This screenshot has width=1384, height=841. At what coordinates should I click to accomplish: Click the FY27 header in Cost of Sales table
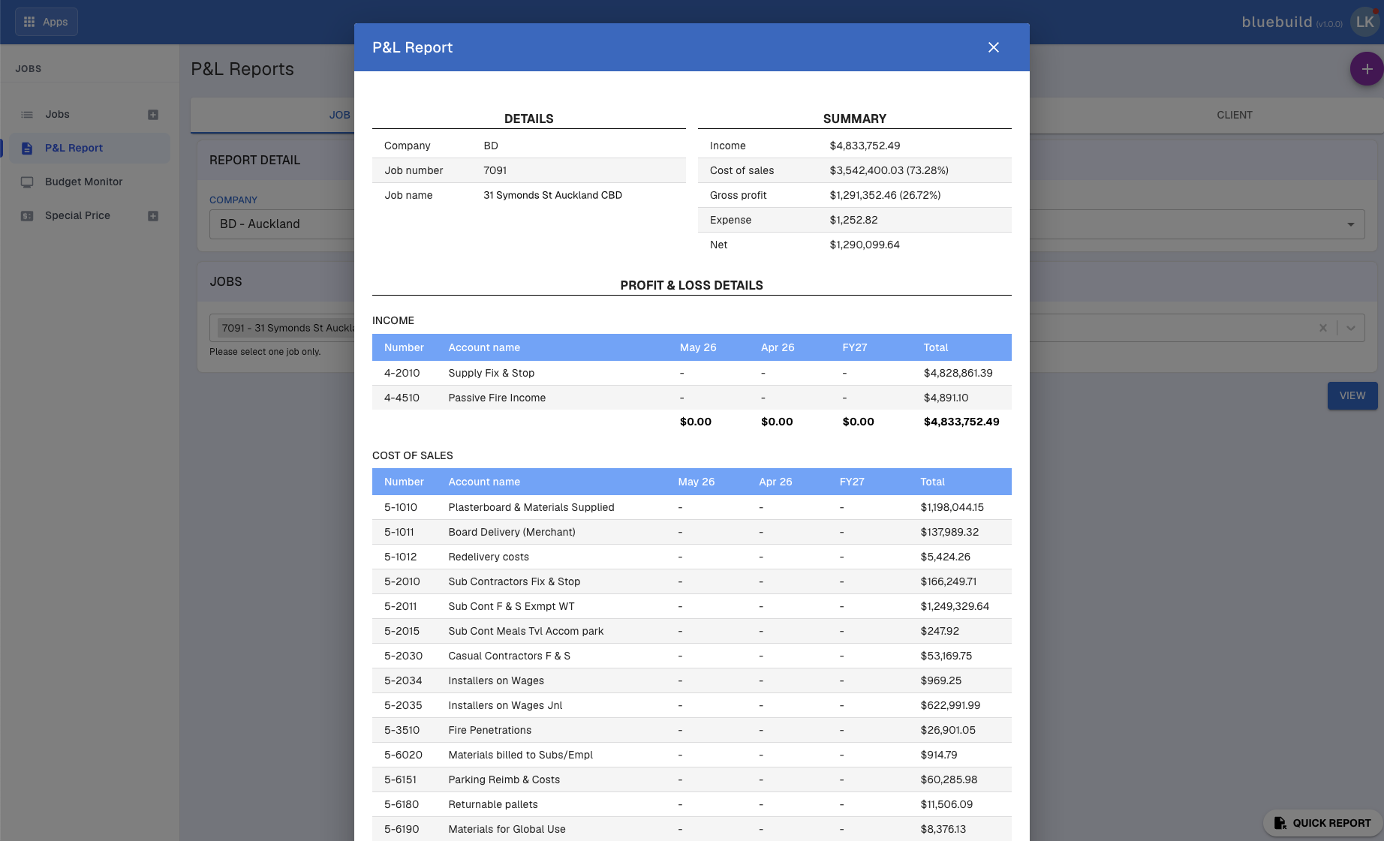click(852, 482)
